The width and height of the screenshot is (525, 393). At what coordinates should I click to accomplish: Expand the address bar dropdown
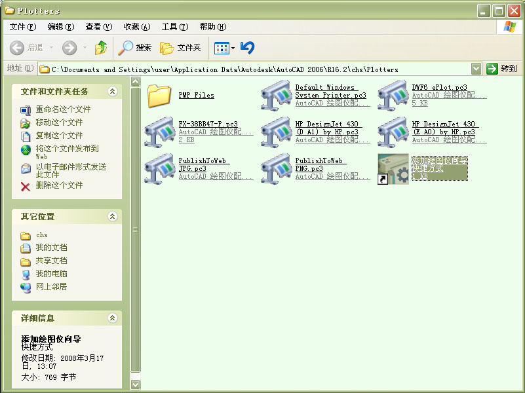(476, 69)
